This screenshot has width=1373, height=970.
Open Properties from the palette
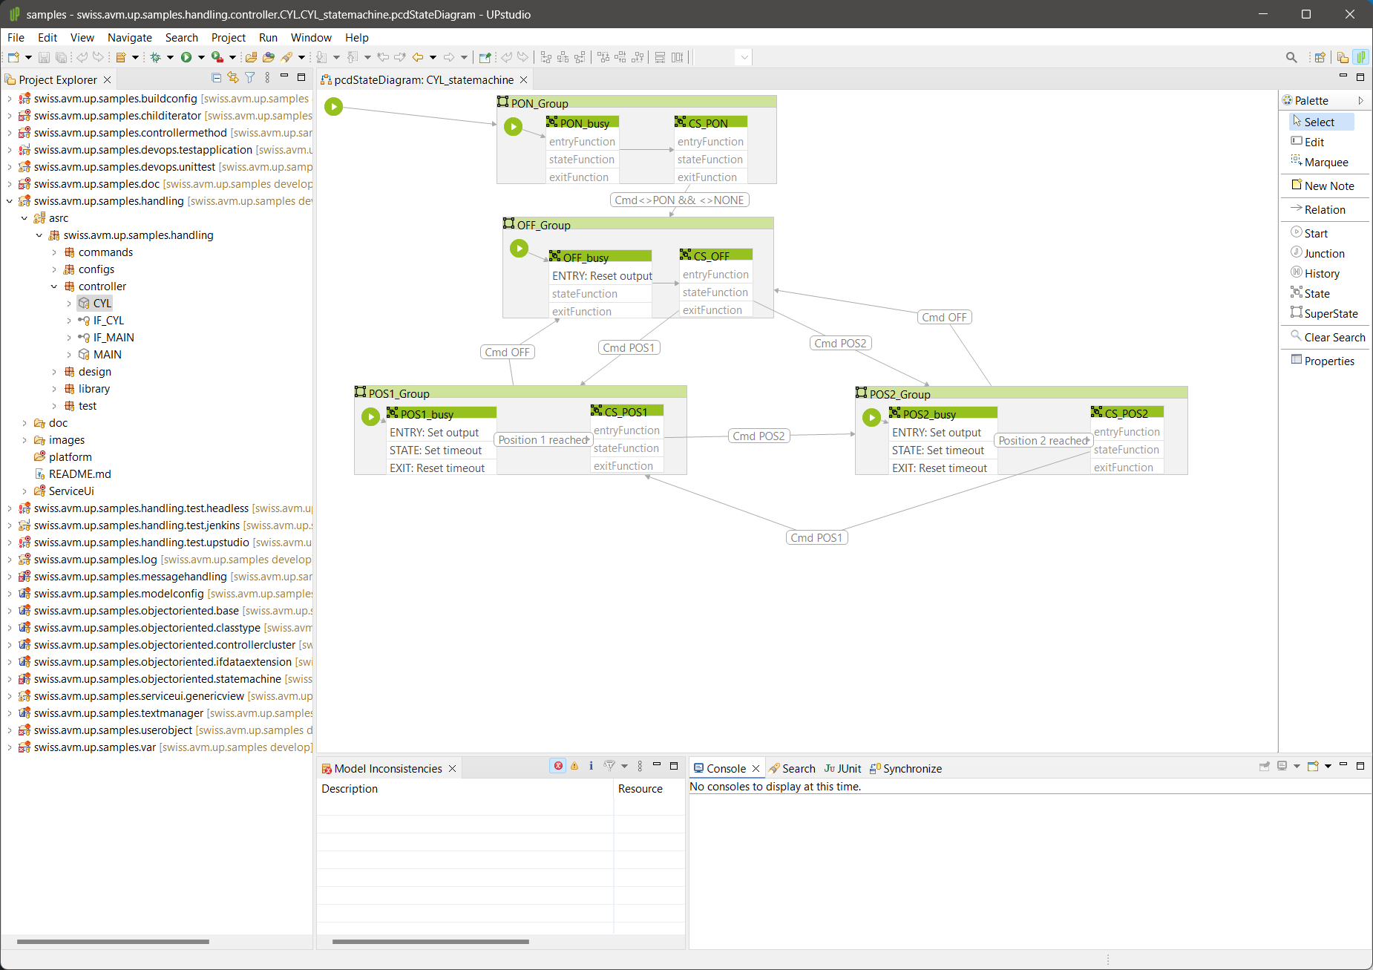pos(1328,361)
